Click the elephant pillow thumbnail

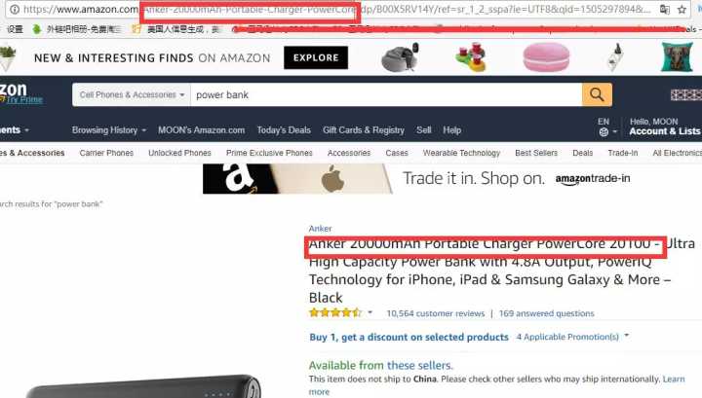(677, 57)
